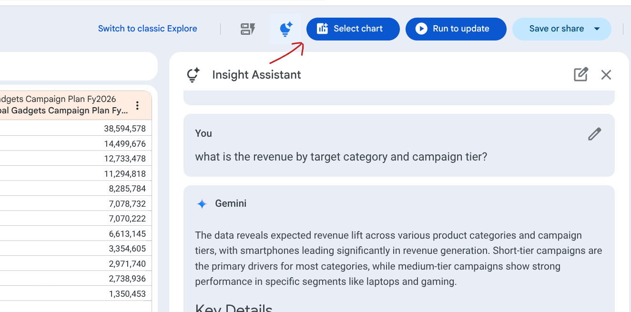
Task: Edit your question with the pencil icon
Action: click(x=594, y=134)
